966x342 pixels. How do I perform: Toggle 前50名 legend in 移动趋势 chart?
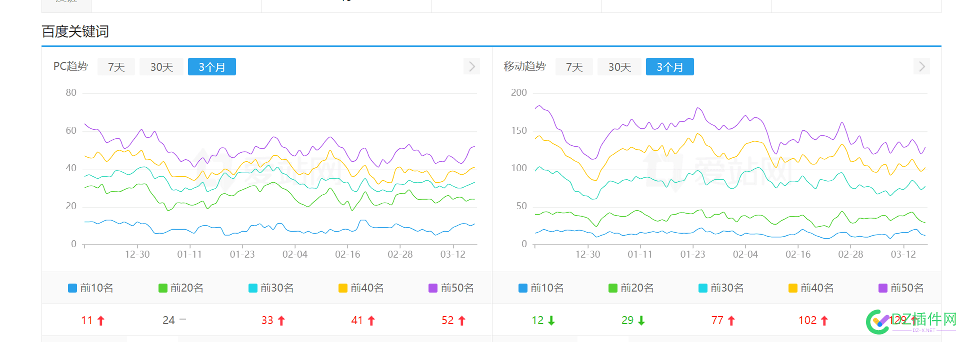(901, 288)
